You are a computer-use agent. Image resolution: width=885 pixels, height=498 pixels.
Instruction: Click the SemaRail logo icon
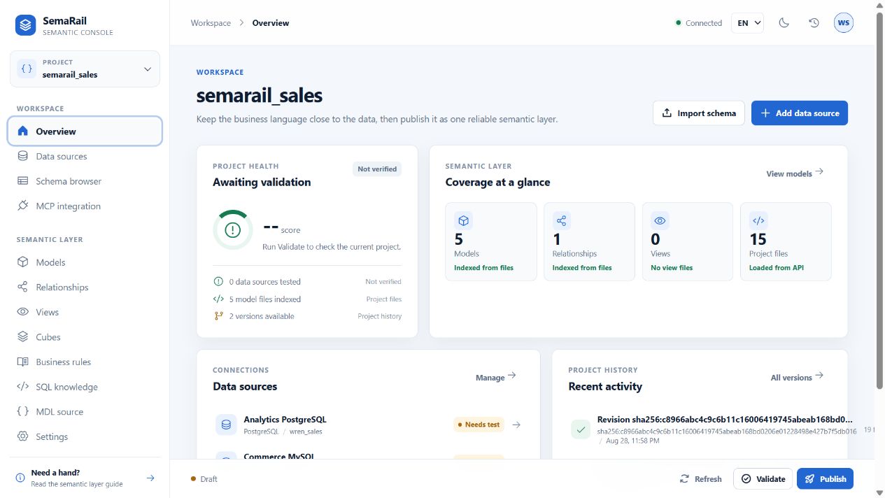tap(26, 26)
